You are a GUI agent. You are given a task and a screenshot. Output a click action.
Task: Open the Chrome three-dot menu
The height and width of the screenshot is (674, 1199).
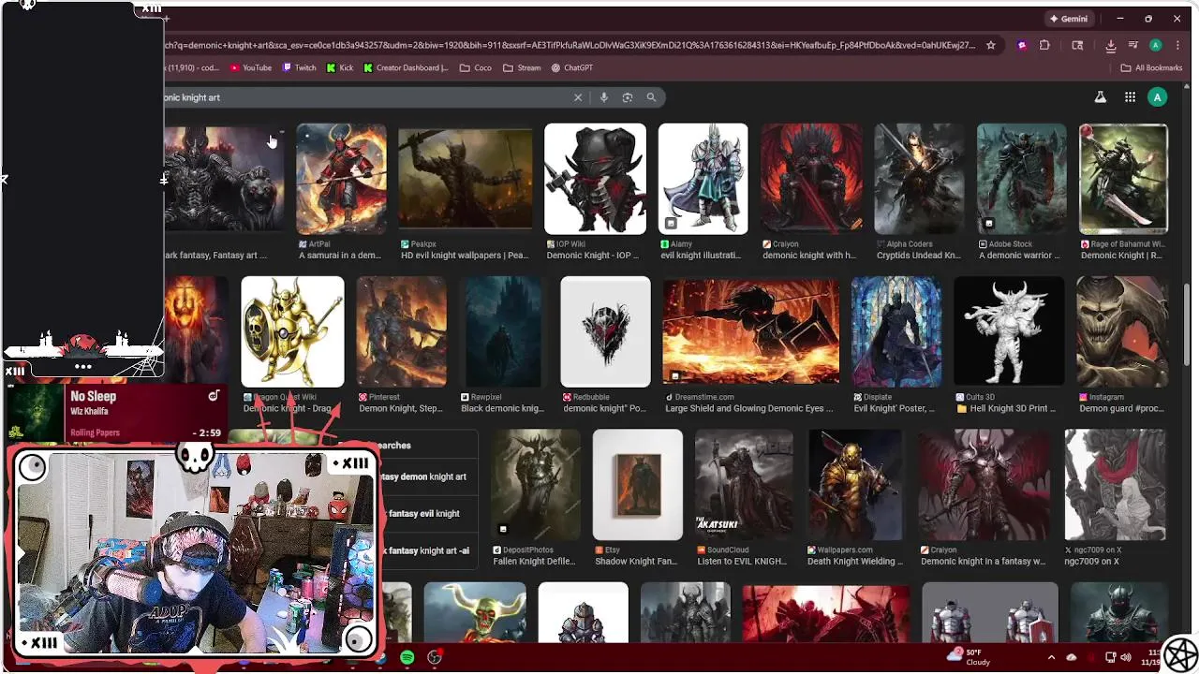coord(1177,45)
